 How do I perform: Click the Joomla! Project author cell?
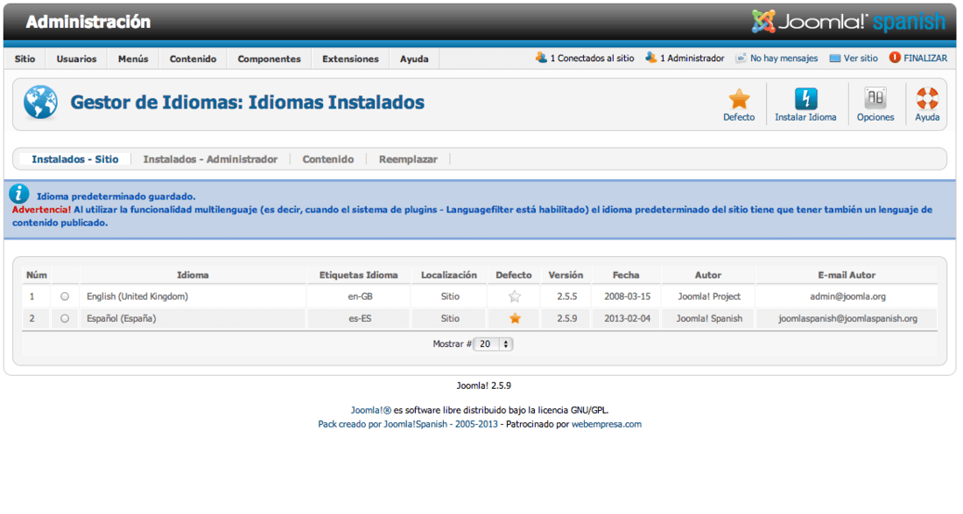tap(709, 296)
